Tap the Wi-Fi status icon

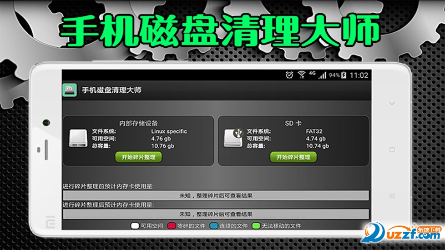click(x=301, y=75)
